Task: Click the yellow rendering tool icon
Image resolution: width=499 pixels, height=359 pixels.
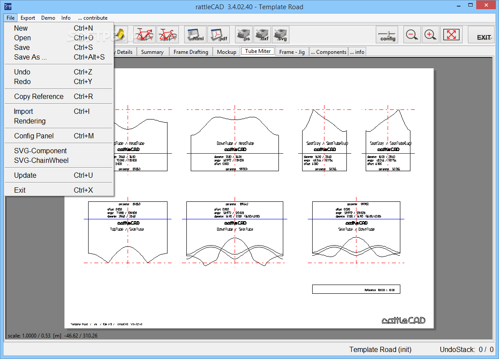Action: coord(121,35)
